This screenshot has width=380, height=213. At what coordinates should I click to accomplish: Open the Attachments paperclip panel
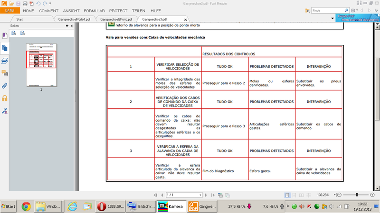tap(5, 86)
